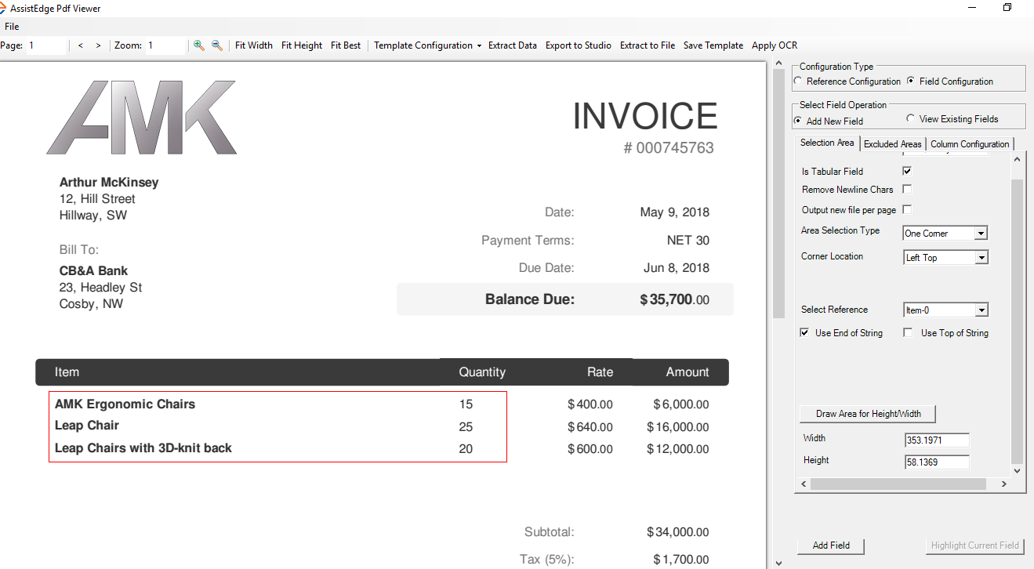
Task: Click Extract to File
Action: click(648, 45)
